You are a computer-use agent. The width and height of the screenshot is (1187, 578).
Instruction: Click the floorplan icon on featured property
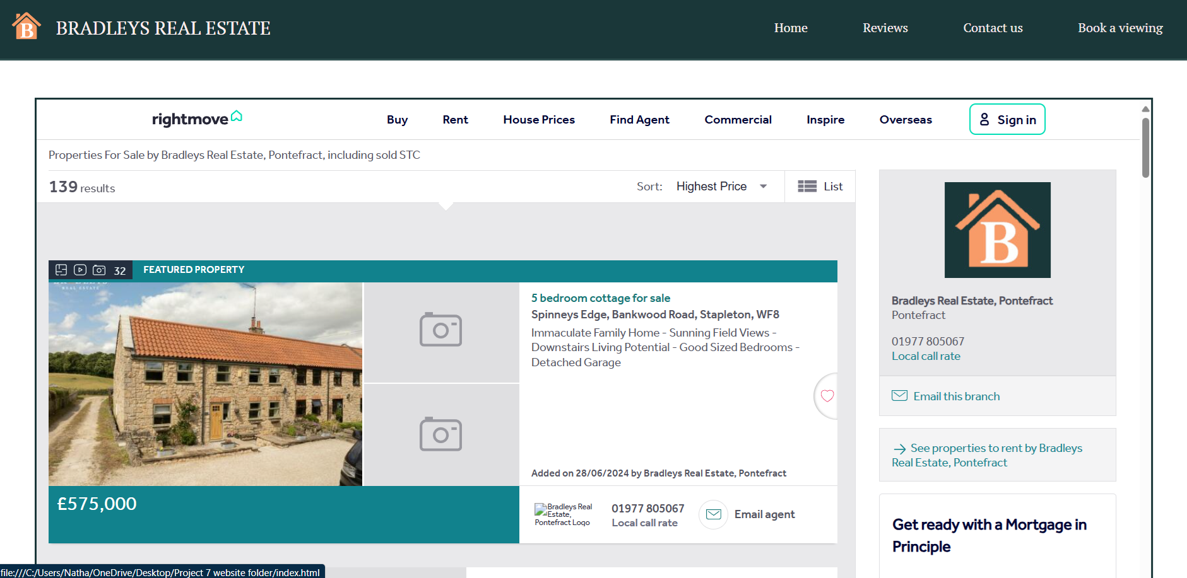tap(61, 270)
